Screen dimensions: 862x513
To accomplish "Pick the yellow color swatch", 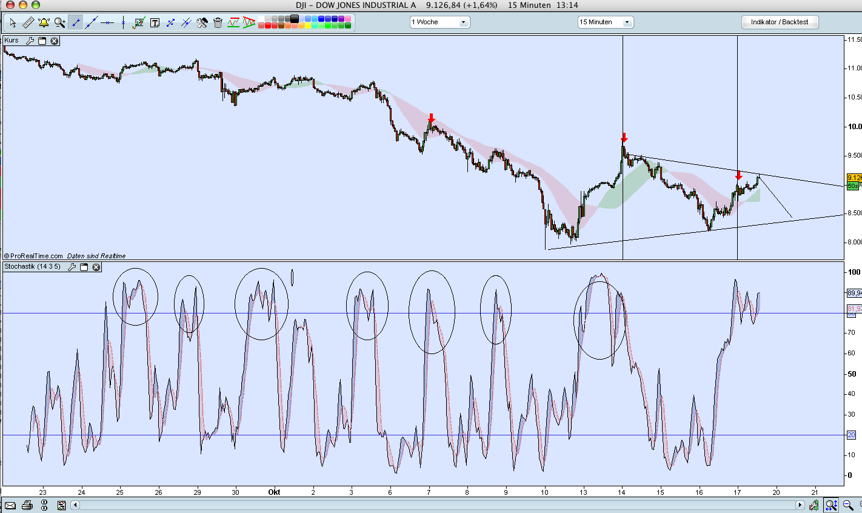I will click(x=308, y=25).
